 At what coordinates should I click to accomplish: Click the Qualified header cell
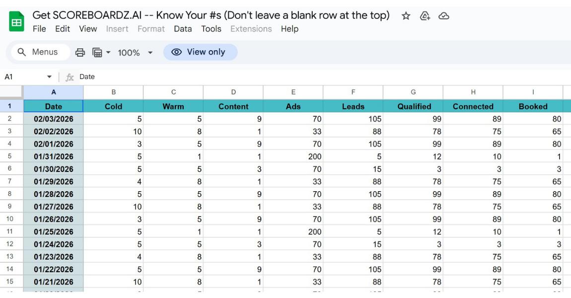click(x=413, y=106)
